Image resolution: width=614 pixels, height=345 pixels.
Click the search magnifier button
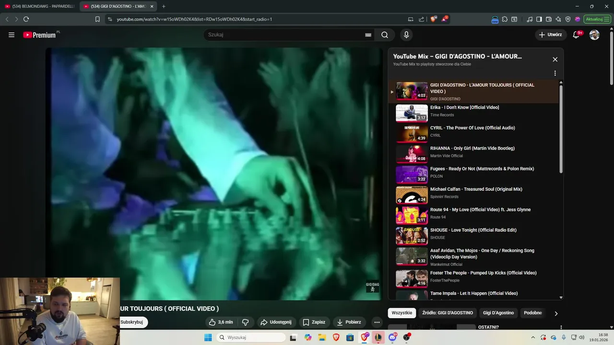385,34
